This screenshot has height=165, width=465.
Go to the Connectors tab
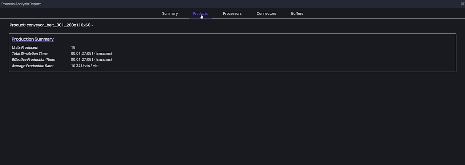tap(266, 13)
